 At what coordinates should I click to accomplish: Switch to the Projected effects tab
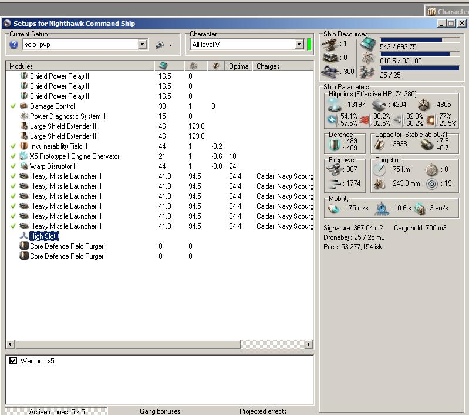263,411
